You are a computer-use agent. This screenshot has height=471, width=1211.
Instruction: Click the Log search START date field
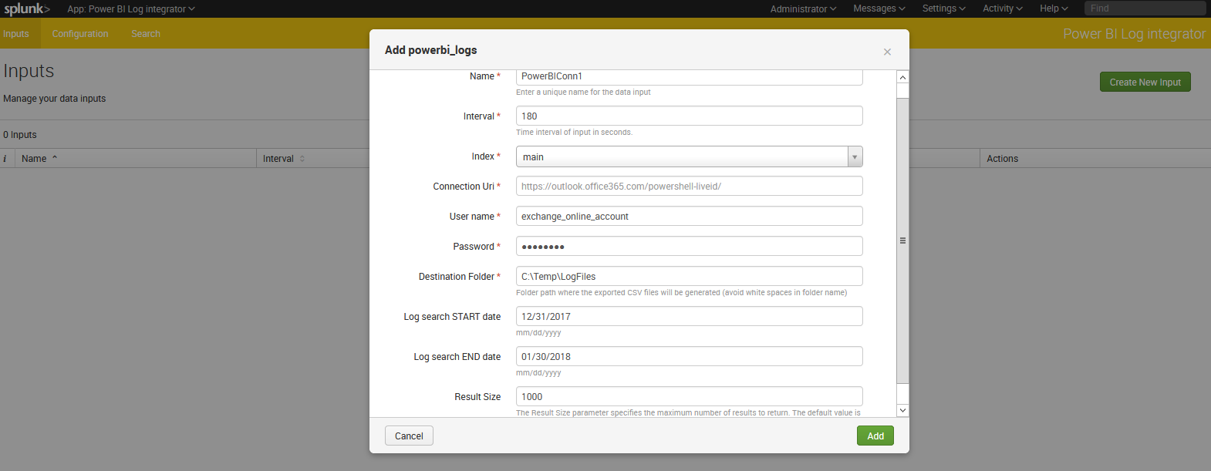point(689,316)
